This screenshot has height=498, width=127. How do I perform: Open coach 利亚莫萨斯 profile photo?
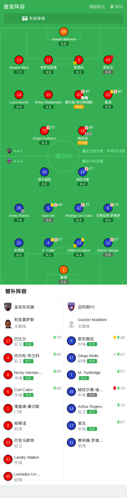point(8,323)
